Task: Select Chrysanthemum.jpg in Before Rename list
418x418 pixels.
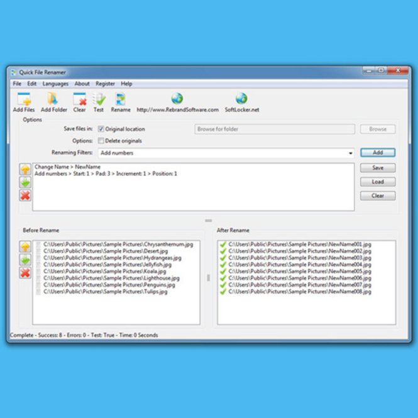Action: [x=118, y=244]
